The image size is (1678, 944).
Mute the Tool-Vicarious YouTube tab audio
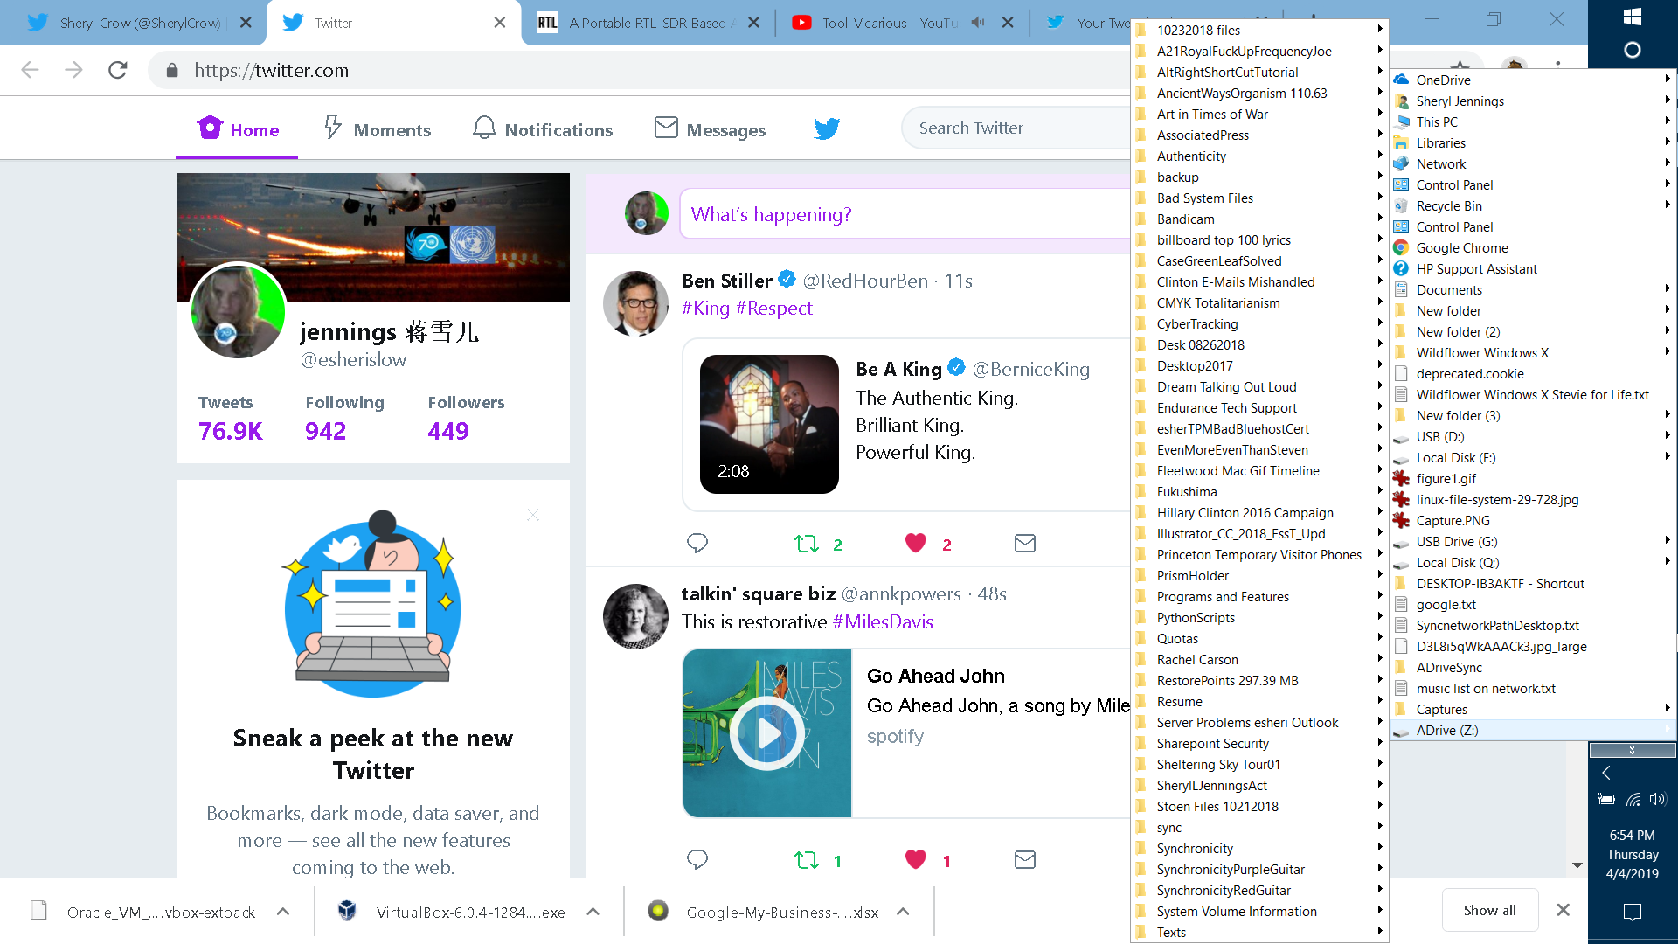978,23
